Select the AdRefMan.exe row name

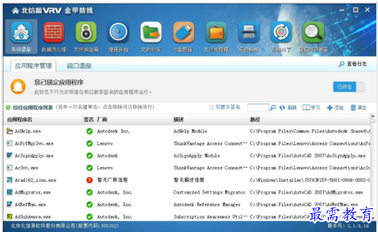pyautogui.click(x=30, y=204)
